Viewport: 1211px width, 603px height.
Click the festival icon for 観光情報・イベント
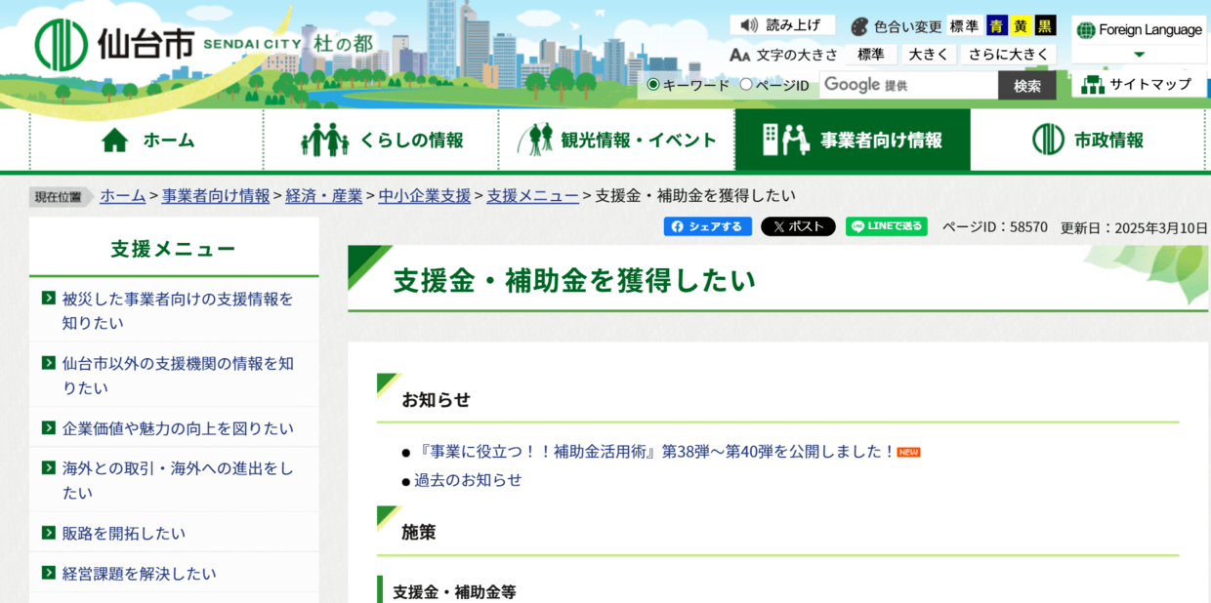(535, 140)
